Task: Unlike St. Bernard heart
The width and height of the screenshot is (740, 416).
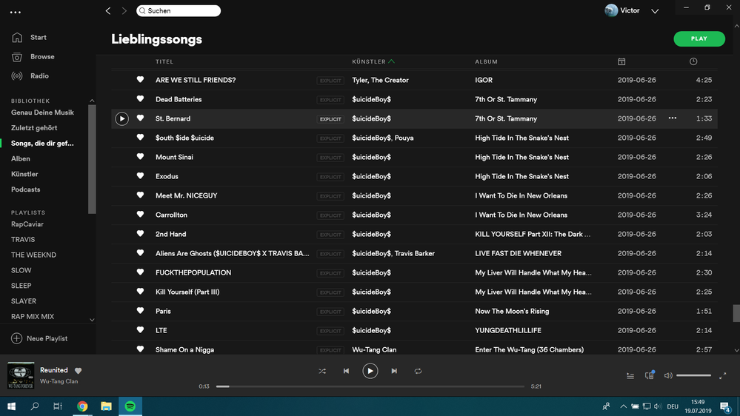Action: pyautogui.click(x=140, y=118)
